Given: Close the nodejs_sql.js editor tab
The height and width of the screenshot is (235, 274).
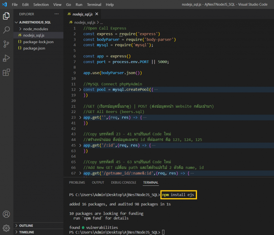Looking at the screenshot, I should coord(96,14).
